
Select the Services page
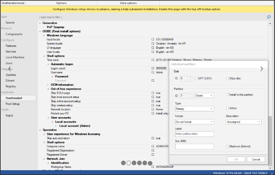pos(11,51)
